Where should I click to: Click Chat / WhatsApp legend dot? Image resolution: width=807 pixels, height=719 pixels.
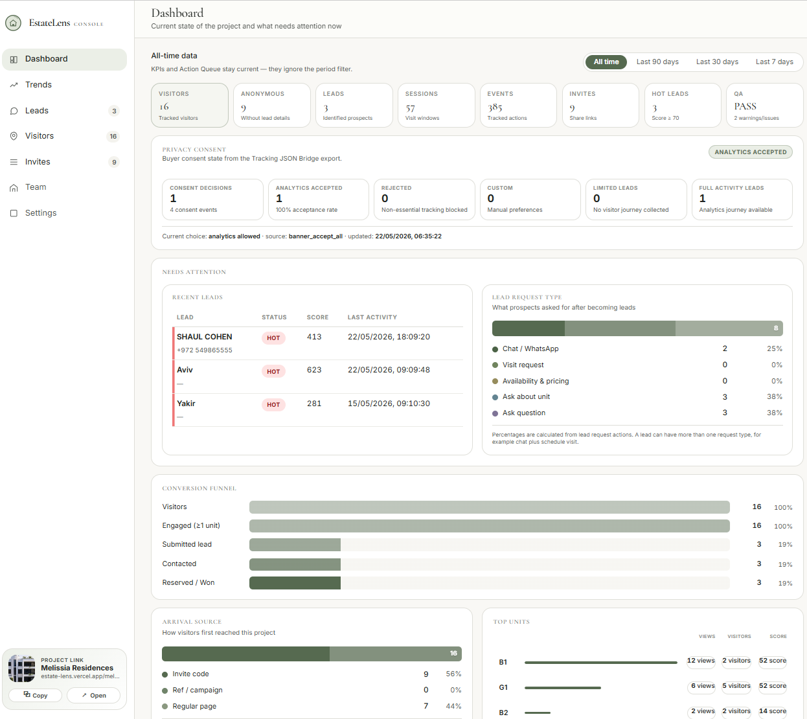point(495,349)
